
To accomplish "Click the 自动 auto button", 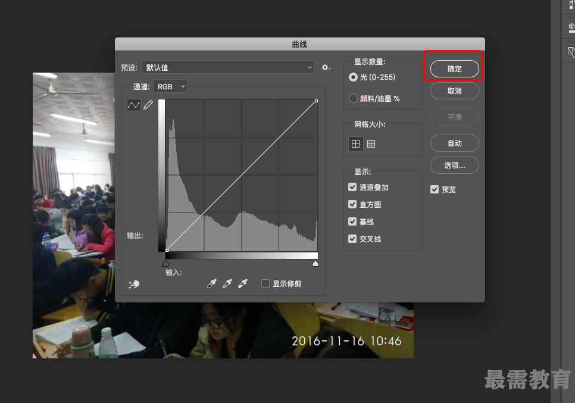I will pos(454,143).
